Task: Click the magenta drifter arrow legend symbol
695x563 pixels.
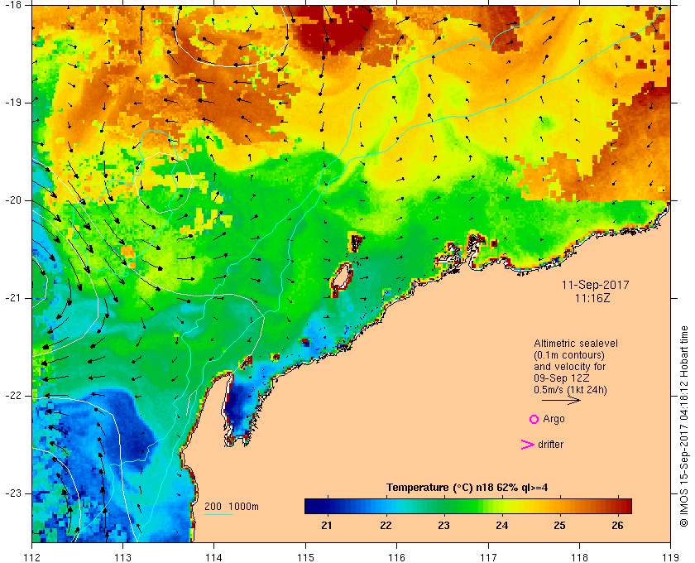Action: (527, 445)
